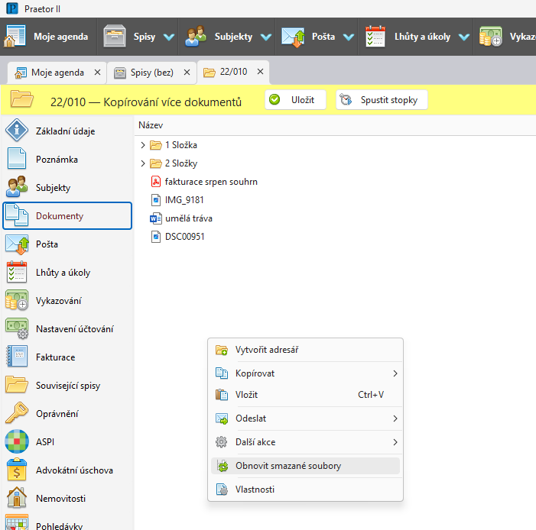The height and width of the screenshot is (530, 536).
Task: Open the Kopírovat submenu
Action: pos(305,373)
